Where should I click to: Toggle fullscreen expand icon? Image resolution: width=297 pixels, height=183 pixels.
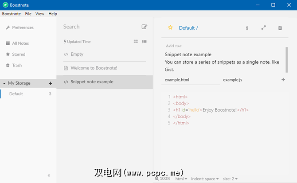pos(263,27)
